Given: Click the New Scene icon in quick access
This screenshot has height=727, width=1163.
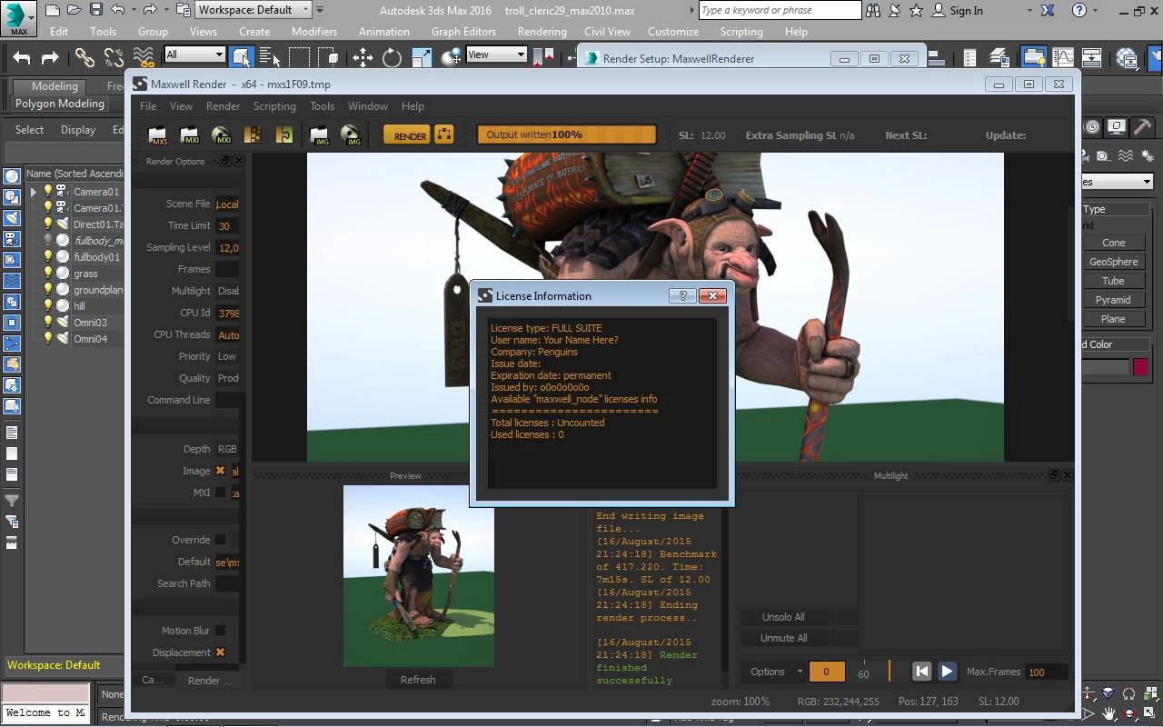Looking at the screenshot, I should (x=52, y=10).
